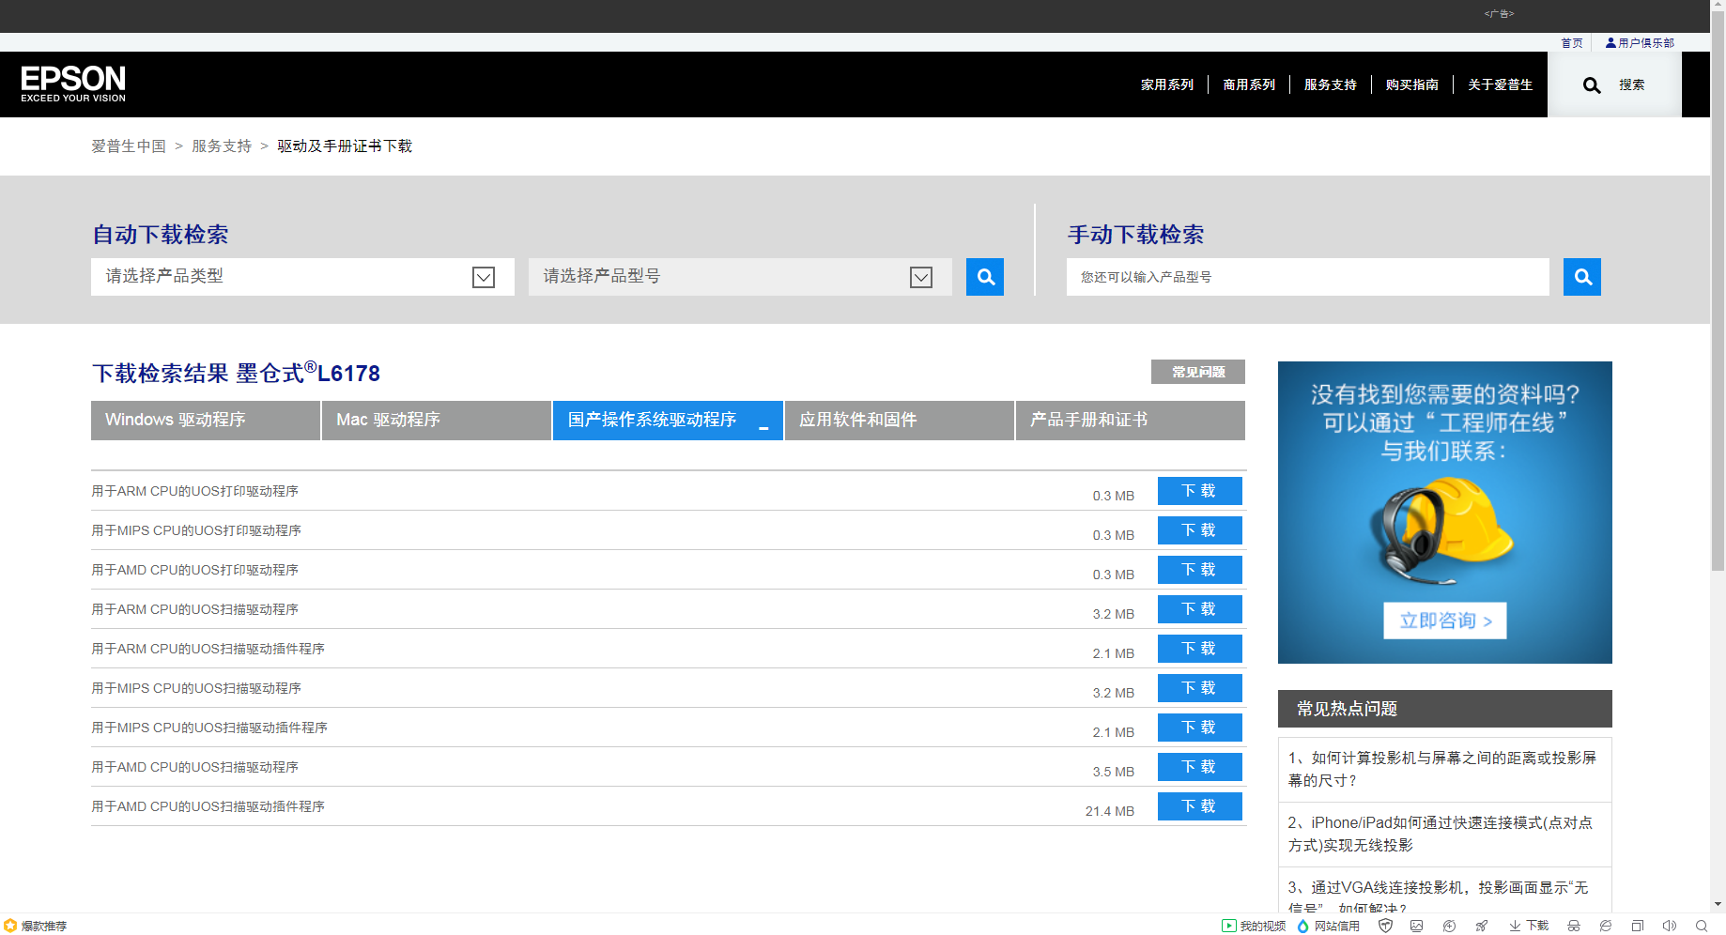The height and width of the screenshot is (935, 1726).
Task: Navigate to 爱普生中国 breadcrumb
Action: coord(129,146)
